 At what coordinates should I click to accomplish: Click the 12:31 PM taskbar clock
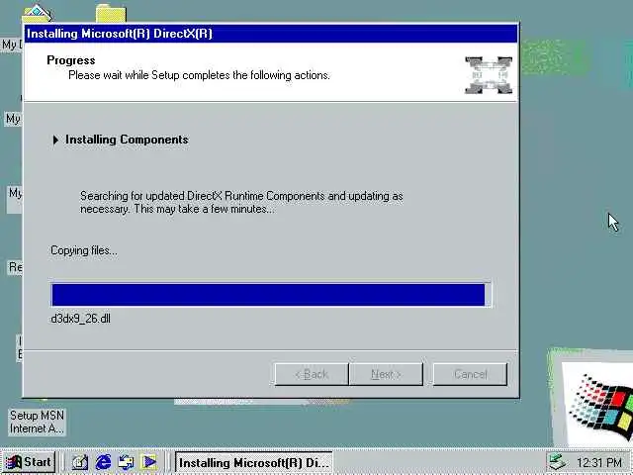(x=599, y=462)
